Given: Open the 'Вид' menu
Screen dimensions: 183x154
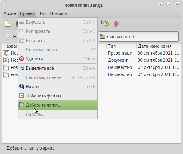Looking at the screenshot, I should (x=42, y=13).
